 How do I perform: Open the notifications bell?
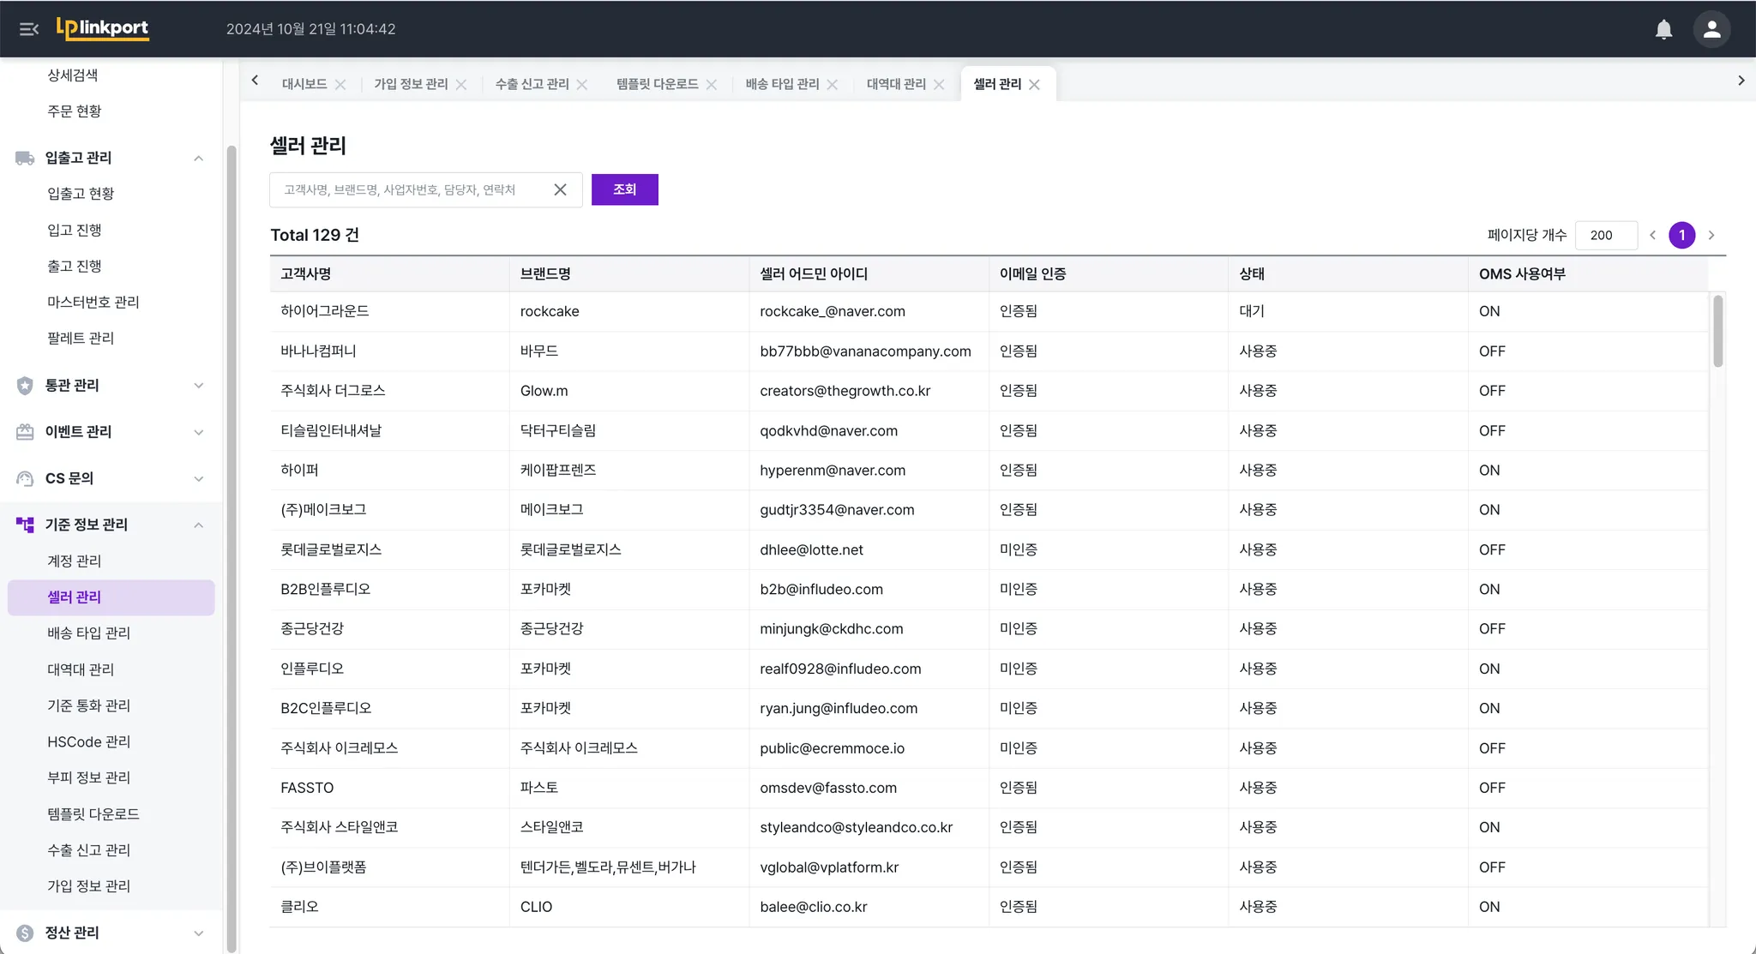tap(1663, 29)
